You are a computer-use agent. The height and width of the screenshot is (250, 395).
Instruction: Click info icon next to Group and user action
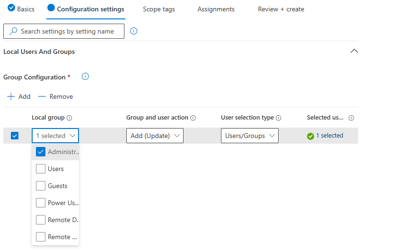[x=193, y=118]
